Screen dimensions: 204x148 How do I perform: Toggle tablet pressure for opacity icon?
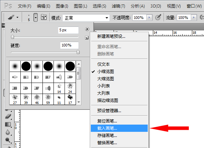click(158, 17)
